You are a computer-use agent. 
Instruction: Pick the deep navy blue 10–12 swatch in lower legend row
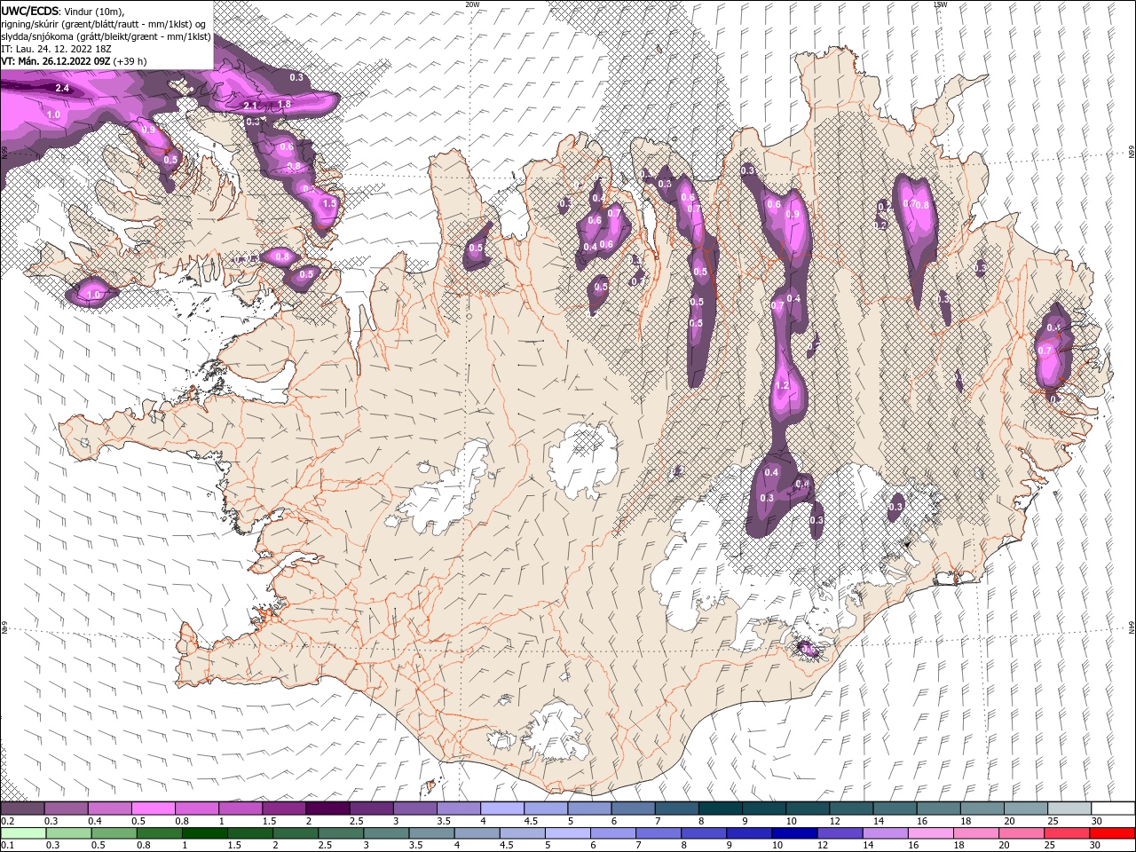point(794,833)
